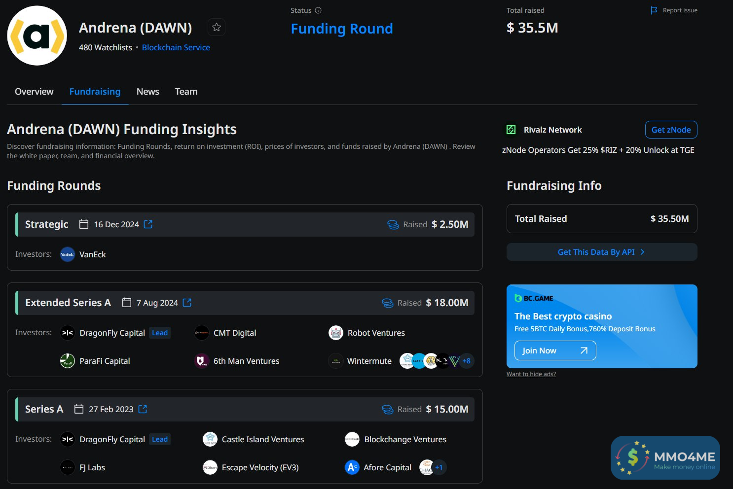
Task: Switch to the Overview tab
Action: click(34, 92)
